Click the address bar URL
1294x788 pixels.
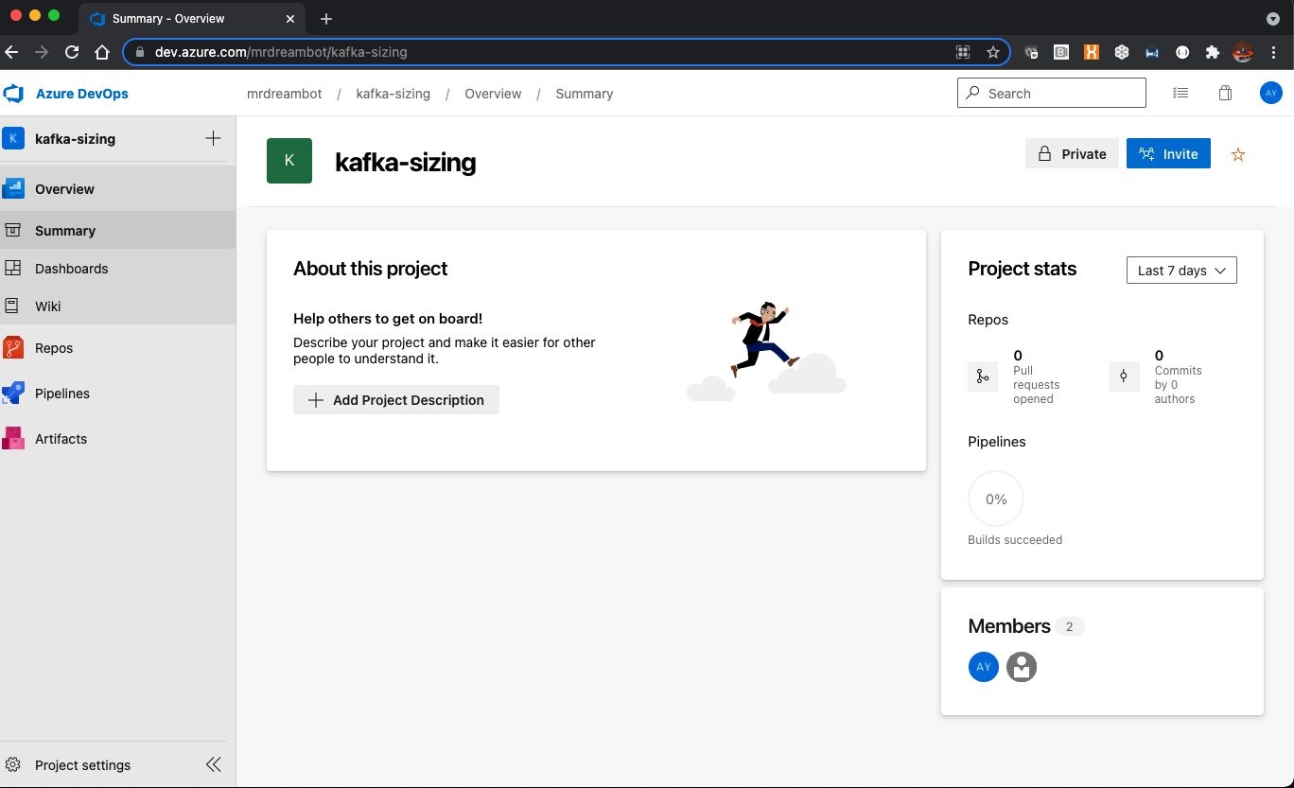click(281, 52)
